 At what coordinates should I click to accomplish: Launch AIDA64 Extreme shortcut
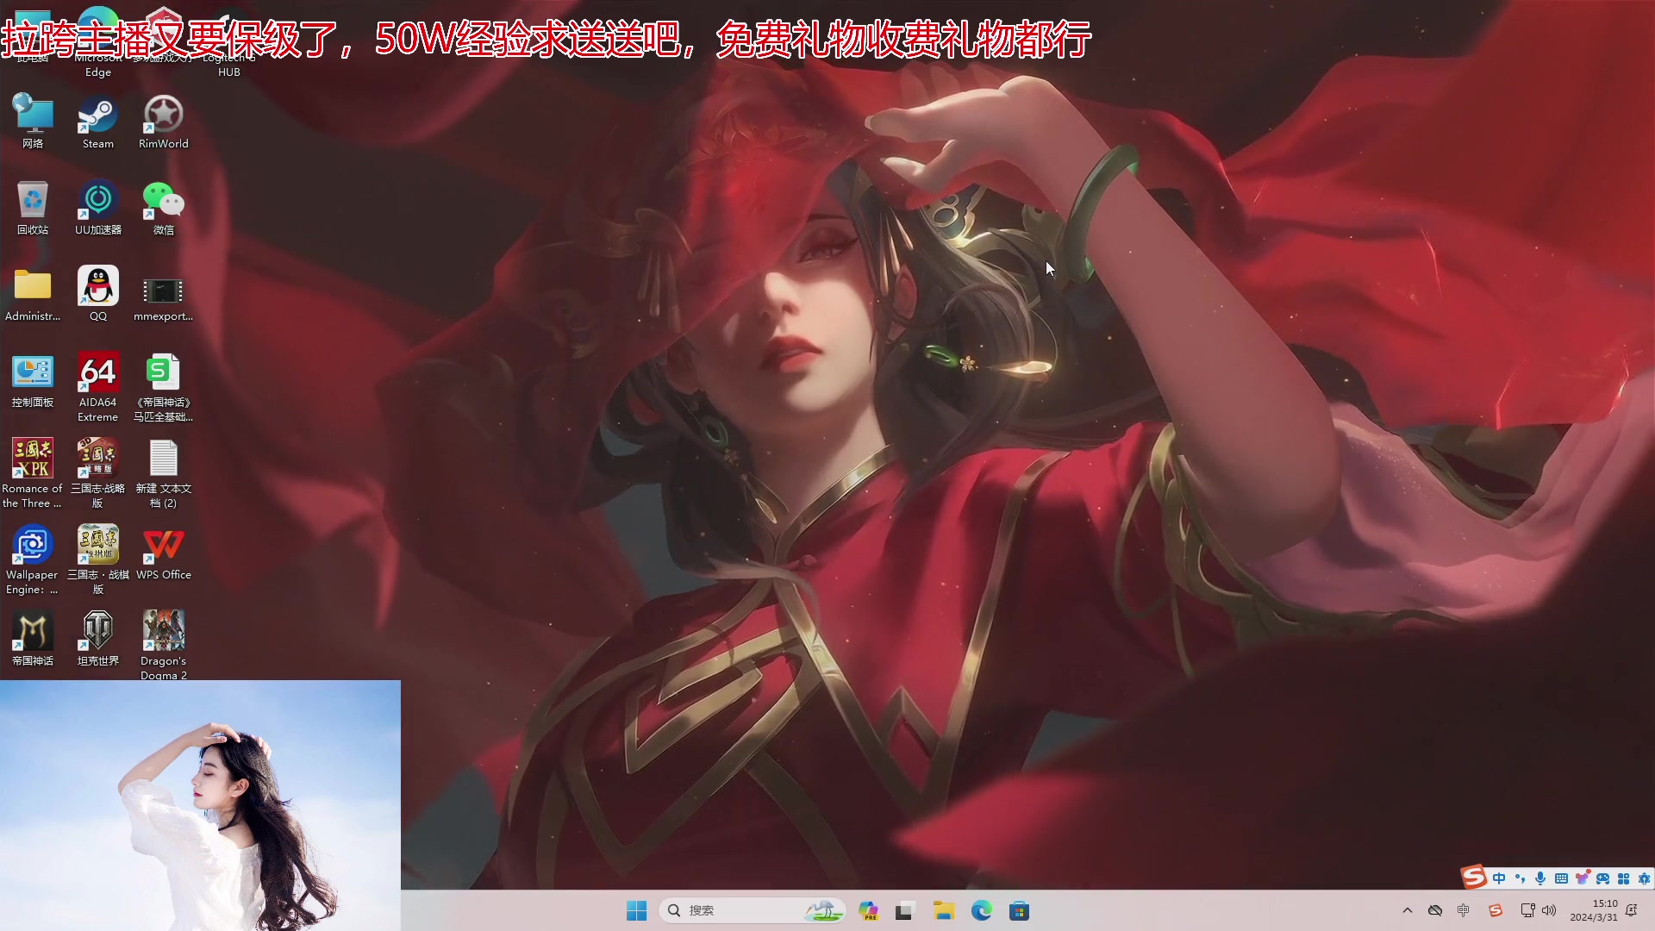coord(97,388)
